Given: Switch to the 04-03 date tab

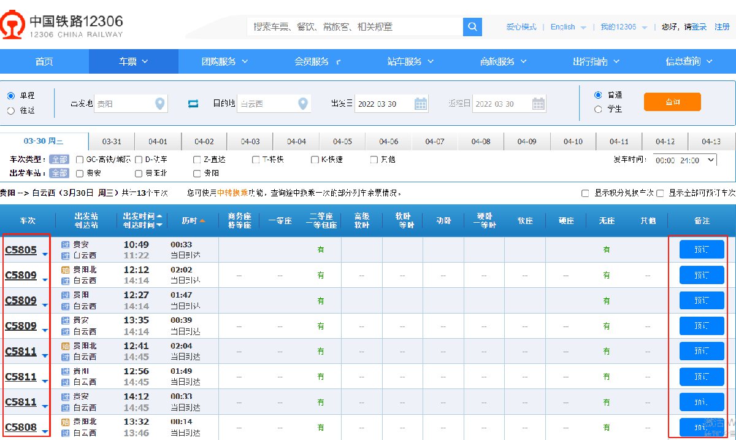Looking at the screenshot, I should [250, 142].
